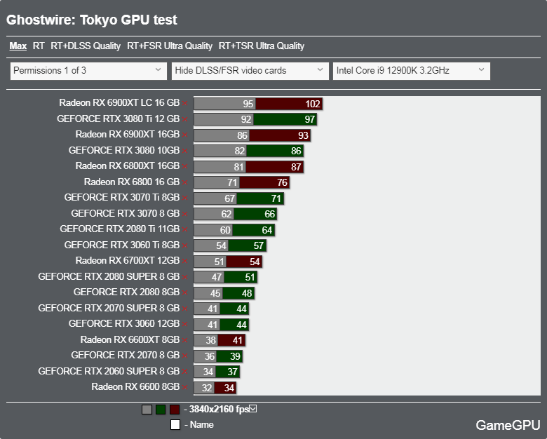This screenshot has width=547, height=439.
Task: Open the Permissions 1 of 3 dropdown
Action: 88,71
